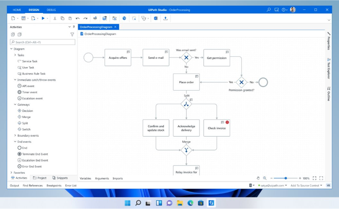Open the Add To Source Control dropdown
This screenshot has height=209, width=339.
coord(306,185)
